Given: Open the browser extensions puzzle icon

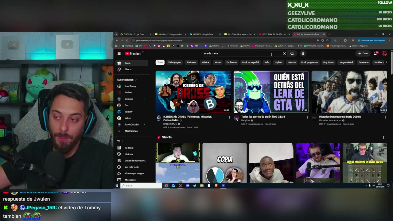Looking at the screenshot, I should 345,41.
